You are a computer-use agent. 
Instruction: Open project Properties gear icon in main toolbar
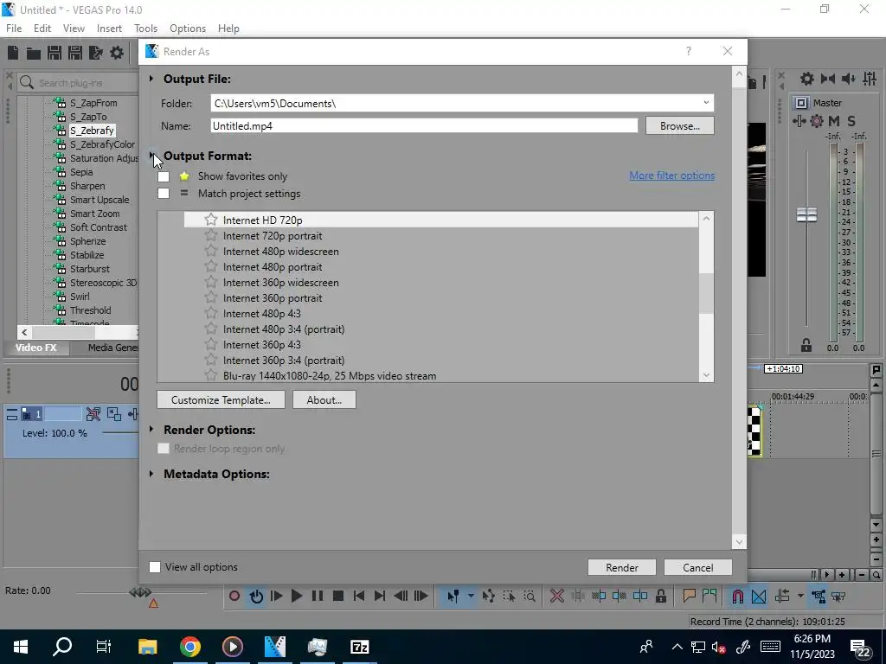(x=117, y=53)
